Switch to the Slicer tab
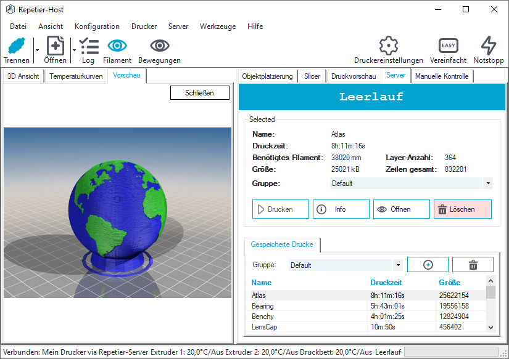This screenshot has width=509, height=359. (312, 76)
